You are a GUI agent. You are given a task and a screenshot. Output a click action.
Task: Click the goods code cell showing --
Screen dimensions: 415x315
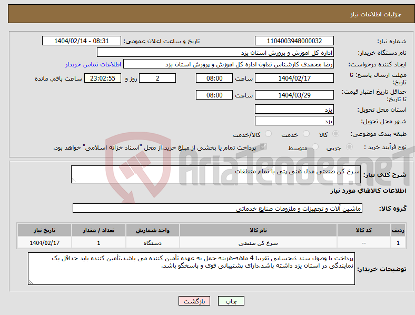pos(364,243)
